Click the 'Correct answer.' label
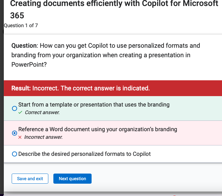This screenshot has height=196, width=222. (x=42, y=113)
